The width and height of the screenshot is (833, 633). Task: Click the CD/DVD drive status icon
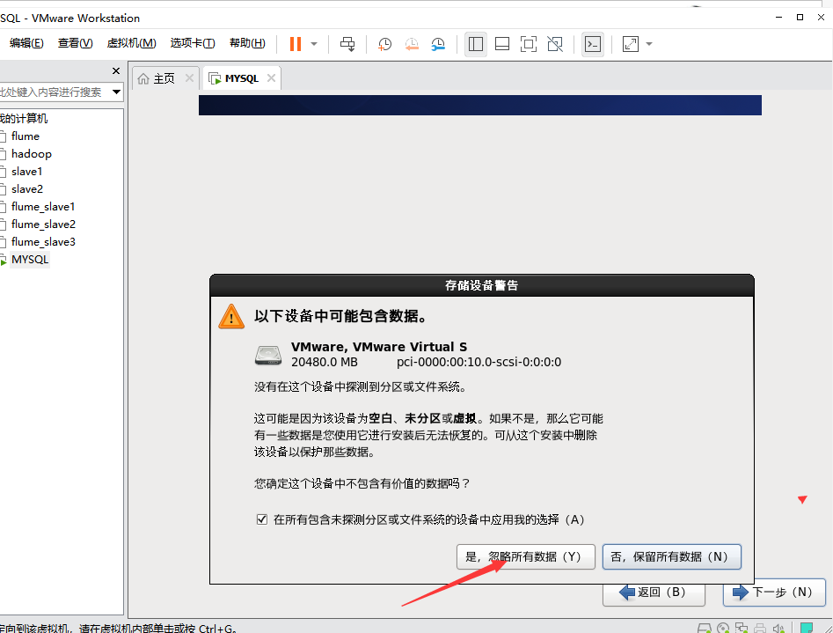coord(723,629)
